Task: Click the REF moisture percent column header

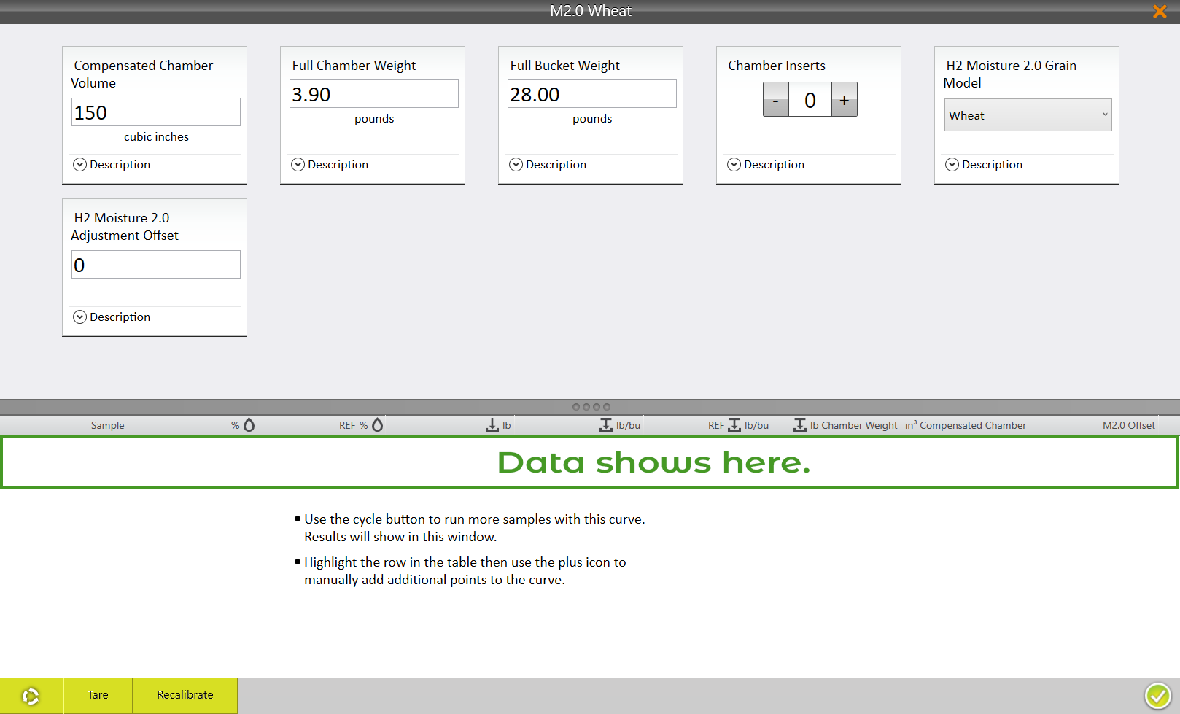Action: pyautogui.click(x=361, y=425)
